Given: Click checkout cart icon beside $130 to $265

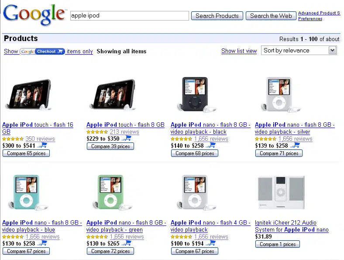Looking at the screenshot, I should click(x=127, y=243).
